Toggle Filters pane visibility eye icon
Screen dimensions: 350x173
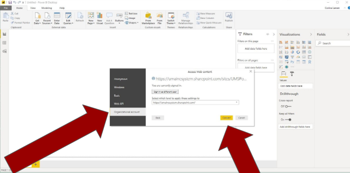268,34
